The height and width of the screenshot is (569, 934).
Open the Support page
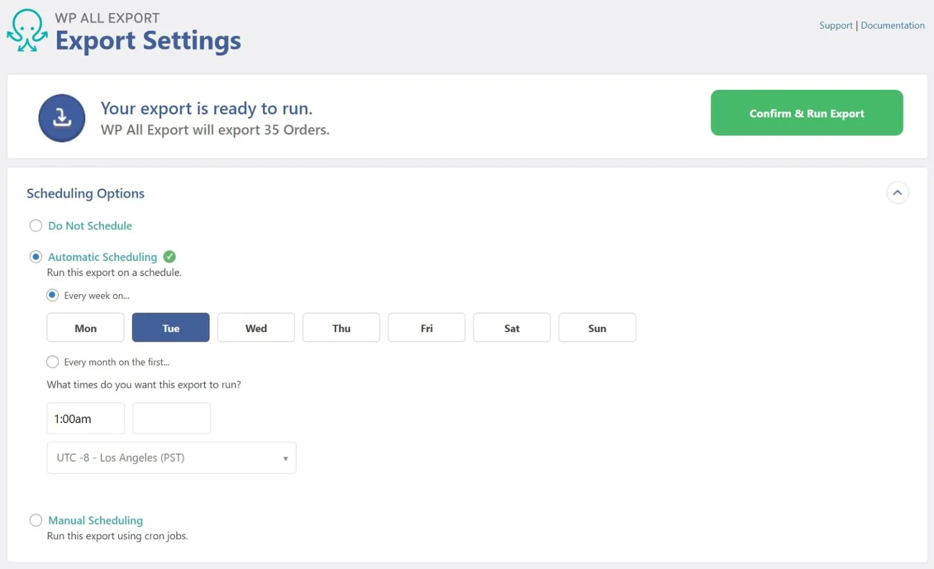point(835,25)
